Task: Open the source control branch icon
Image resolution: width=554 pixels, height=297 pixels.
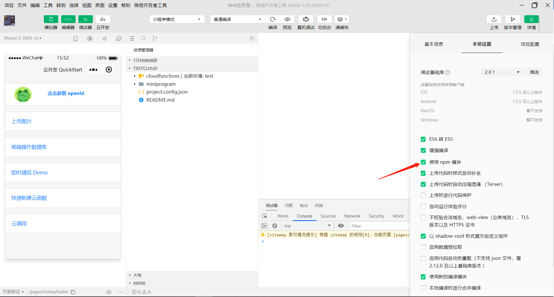Action: coord(155,38)
